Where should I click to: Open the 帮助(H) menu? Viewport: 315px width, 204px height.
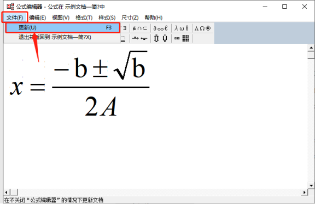click(154, 17)
